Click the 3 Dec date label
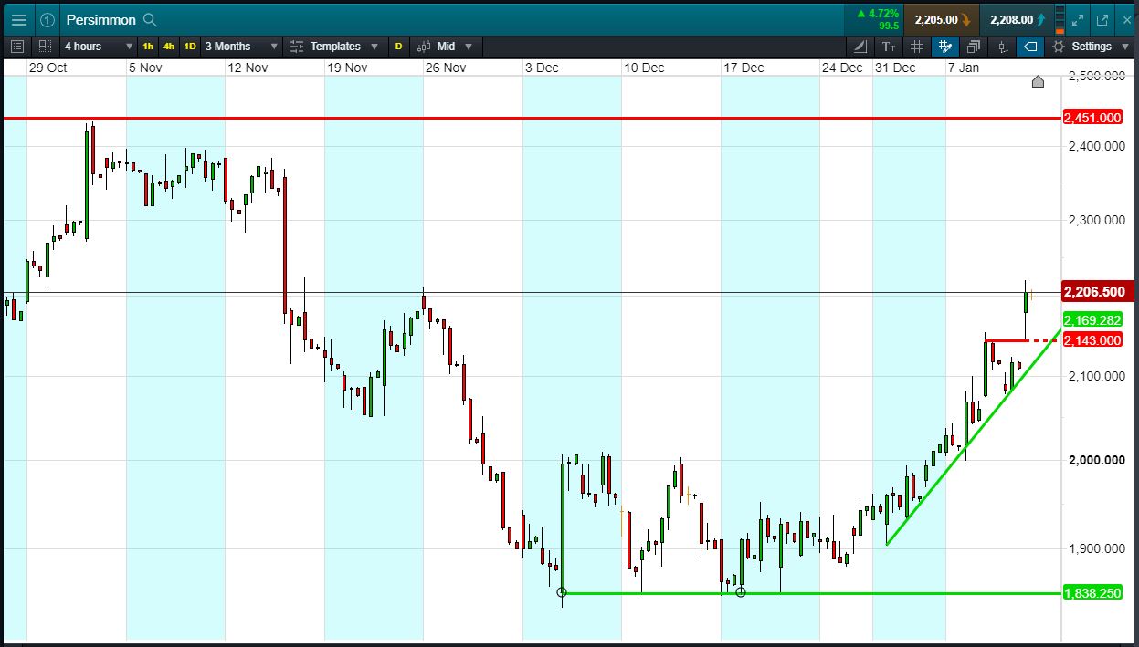This screenshot has height=647, width=1139. [543, 68]
